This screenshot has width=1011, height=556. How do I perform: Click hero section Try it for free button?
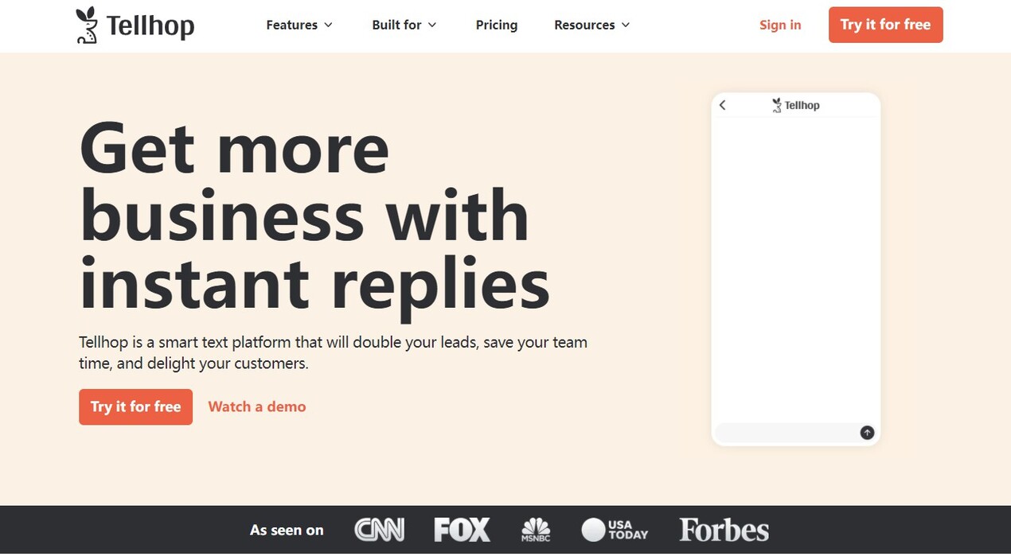coord(135,407)
